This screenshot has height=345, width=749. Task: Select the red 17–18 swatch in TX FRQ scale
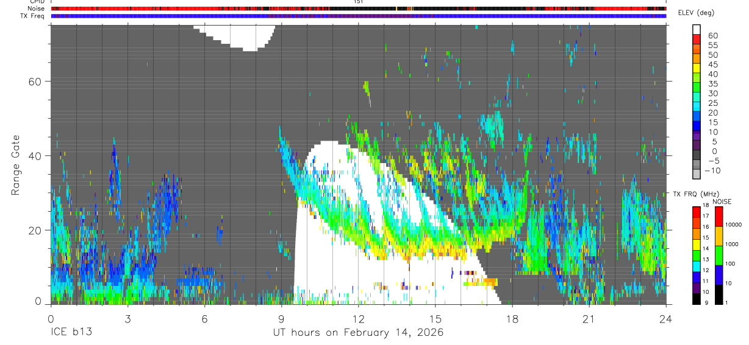click(x=697, y=212)
